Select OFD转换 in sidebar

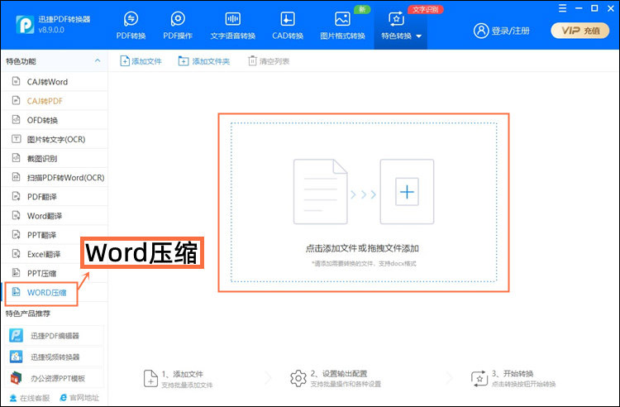(55, 120)
